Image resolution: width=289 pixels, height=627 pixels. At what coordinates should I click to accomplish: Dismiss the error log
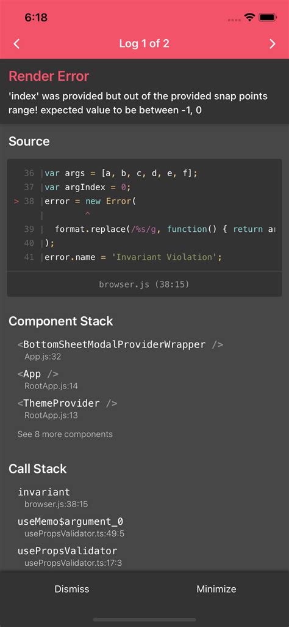(72, 589)
